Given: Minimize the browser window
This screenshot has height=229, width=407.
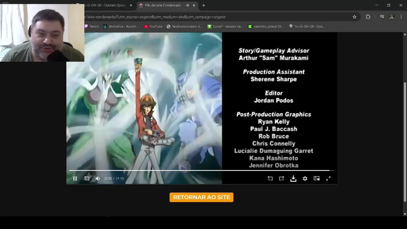Looking at the screenshot, I should pos(376,5).
